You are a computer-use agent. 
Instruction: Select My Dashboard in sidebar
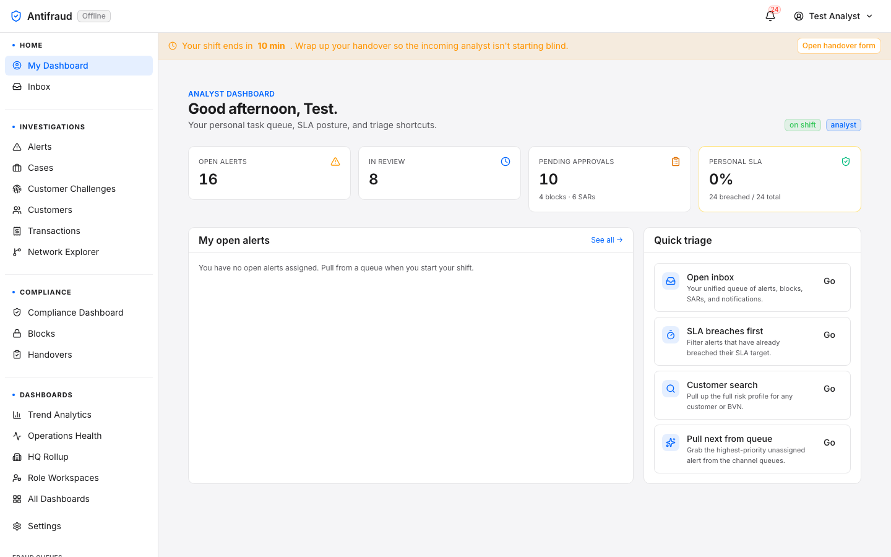tap(79, 66)
